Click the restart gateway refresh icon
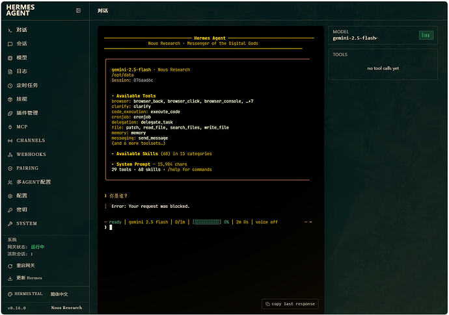Viewport: 449px width, 315px height. pyautogui.click(x=10, y=266)
